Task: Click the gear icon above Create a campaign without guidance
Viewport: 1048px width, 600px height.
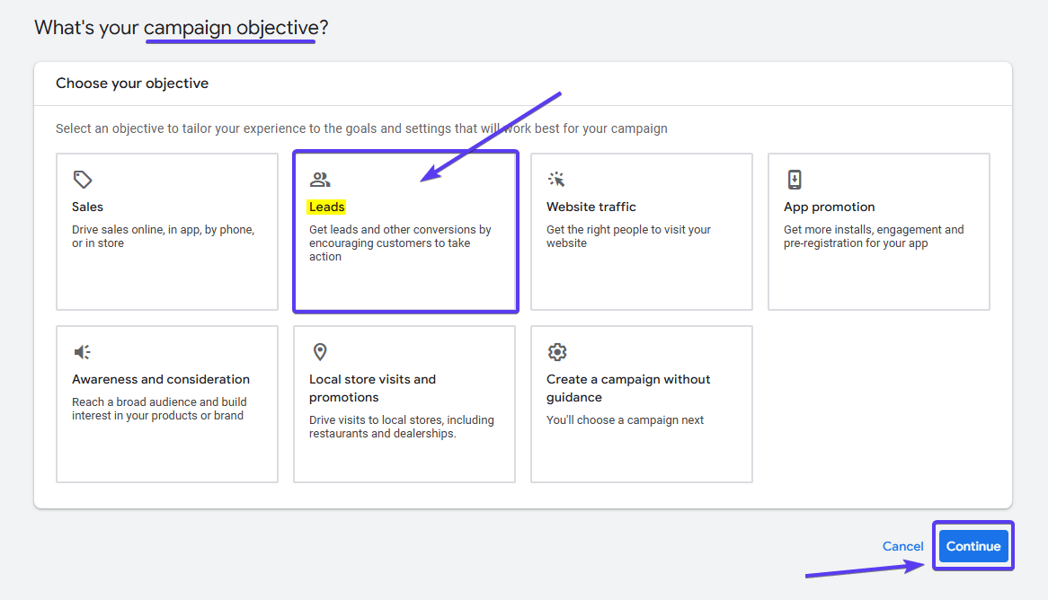Action: [x=556, y=351]
